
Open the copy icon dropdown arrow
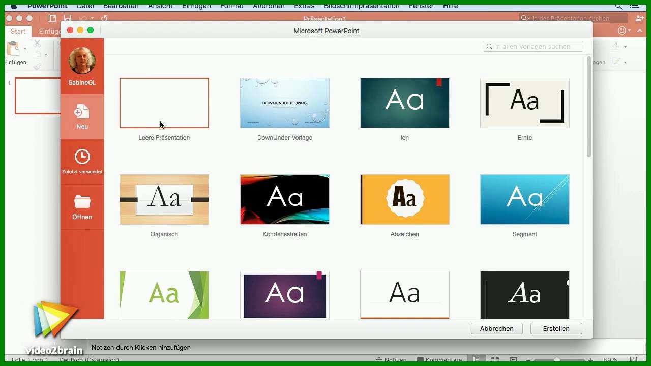(x=46, y=55)
